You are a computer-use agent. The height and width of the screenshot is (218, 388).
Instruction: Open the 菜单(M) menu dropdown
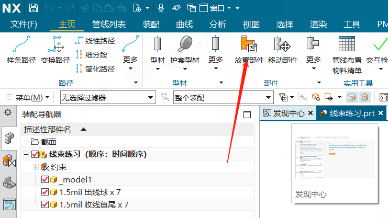[28, 98]
